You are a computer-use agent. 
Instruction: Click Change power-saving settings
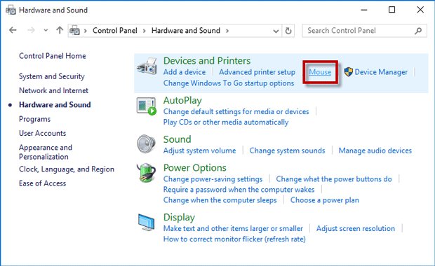(x=213, y=179)
